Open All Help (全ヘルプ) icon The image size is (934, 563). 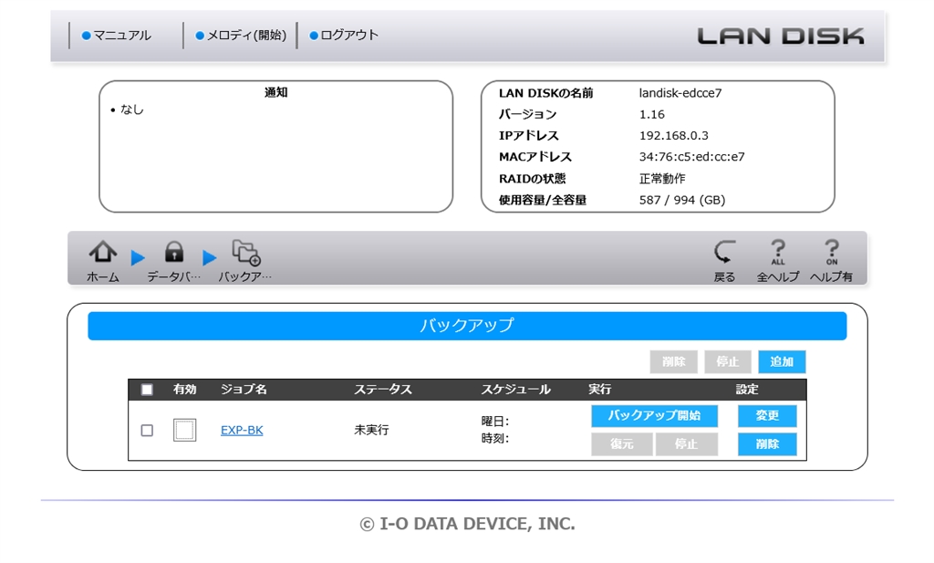(x=778, y=260)
